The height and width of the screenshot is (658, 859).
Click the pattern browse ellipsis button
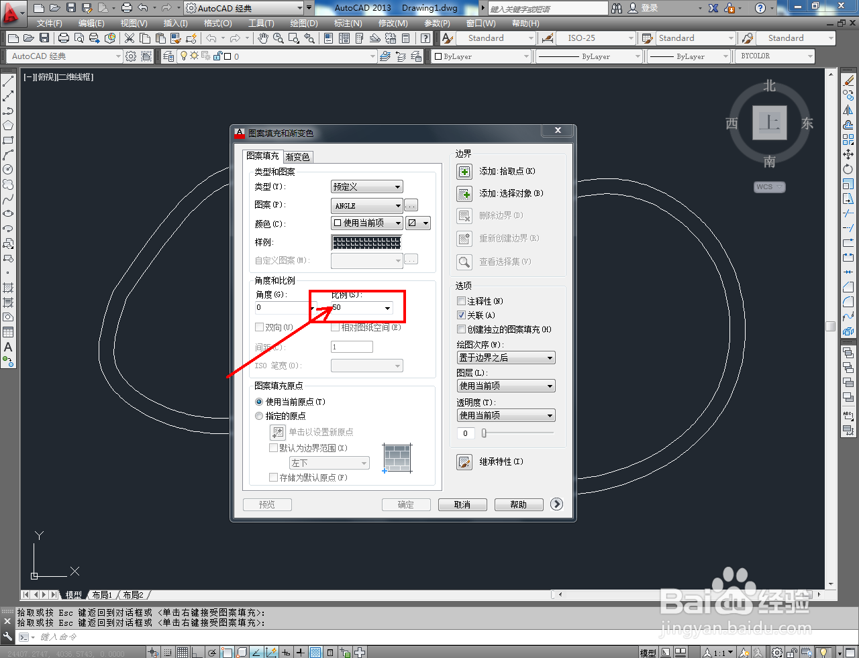point(411,205)
